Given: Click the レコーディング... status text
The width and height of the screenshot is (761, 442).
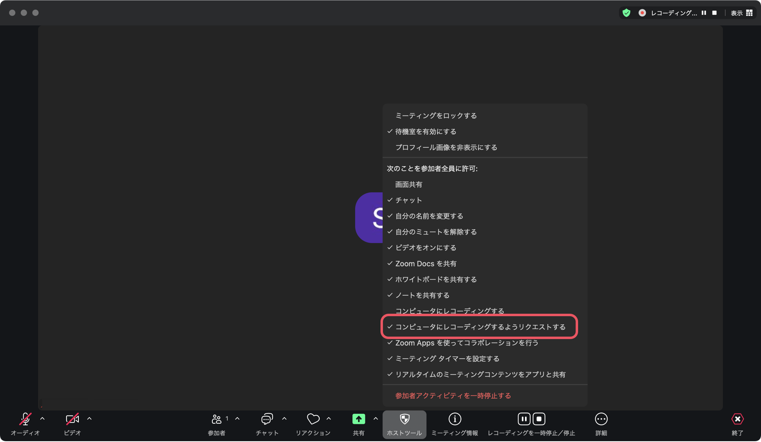Looking at the screenshot, I should (674, 13).
